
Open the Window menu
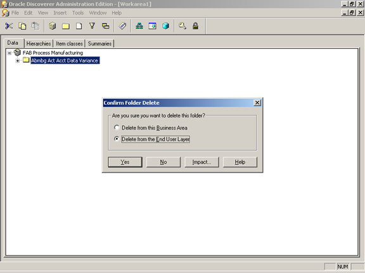click(x=98, y=13)
